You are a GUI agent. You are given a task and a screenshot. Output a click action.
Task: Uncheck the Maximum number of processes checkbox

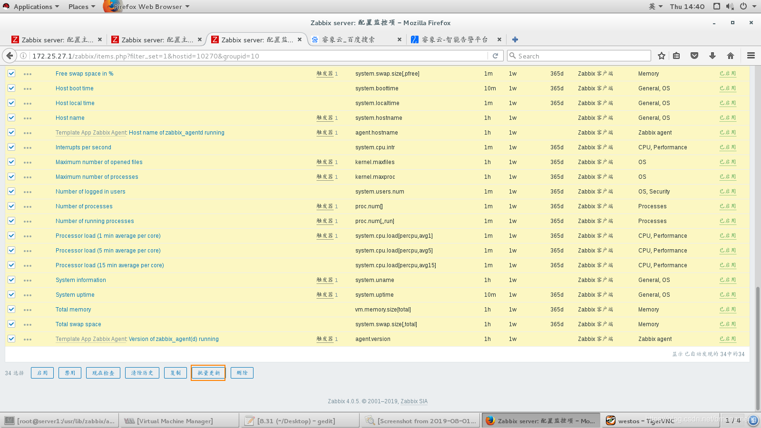(11, 176)
